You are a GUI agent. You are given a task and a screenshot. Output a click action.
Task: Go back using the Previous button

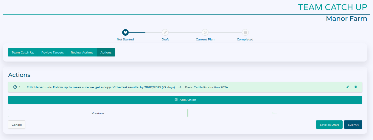click(98, 113)
